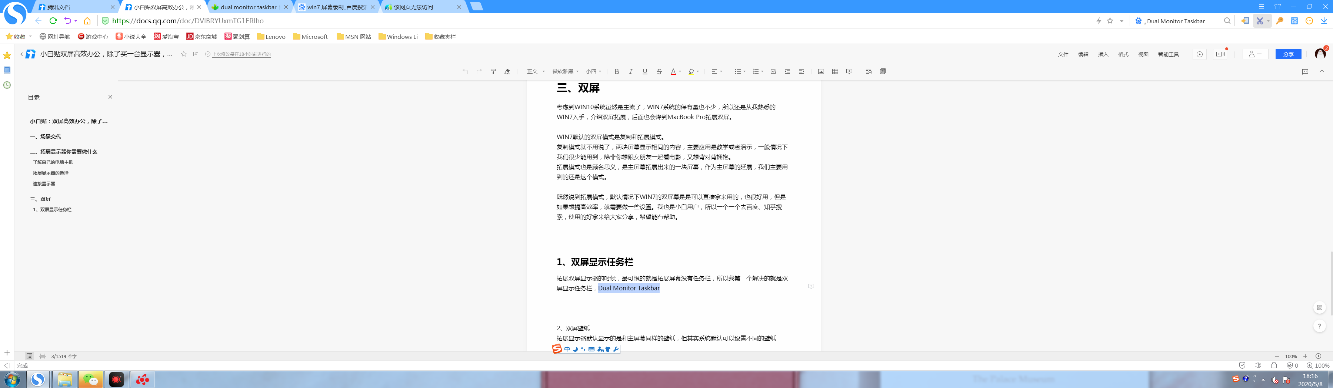This screenshot has width=1333, height=388.
Task: Toggle italic formatting
Action: (630, 71)
